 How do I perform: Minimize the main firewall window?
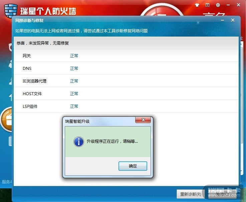(x=228, y=5)
